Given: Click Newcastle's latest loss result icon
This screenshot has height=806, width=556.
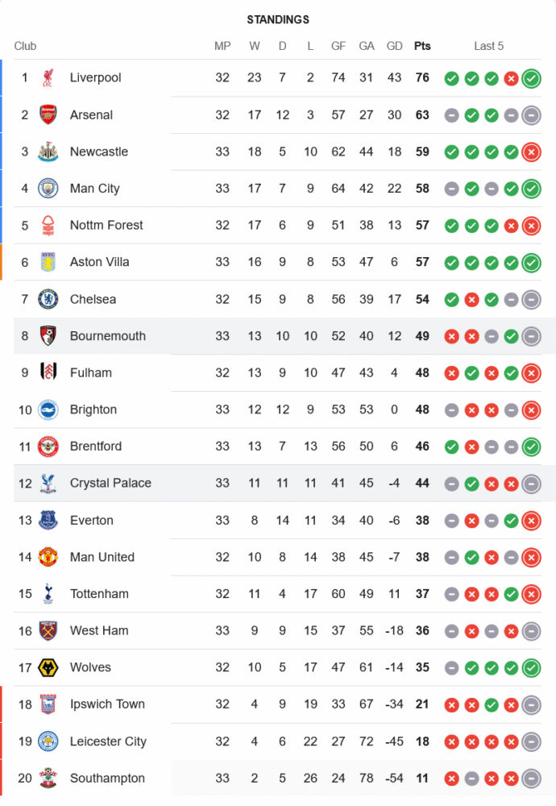Looking at the screenshot, I should pyautogui.click(x=531, y=152).
